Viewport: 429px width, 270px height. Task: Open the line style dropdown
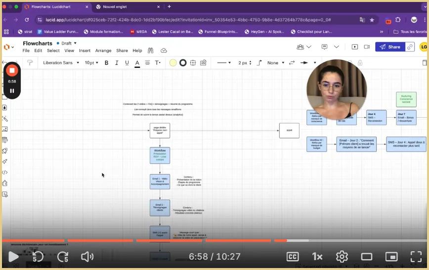coord(224,63)
